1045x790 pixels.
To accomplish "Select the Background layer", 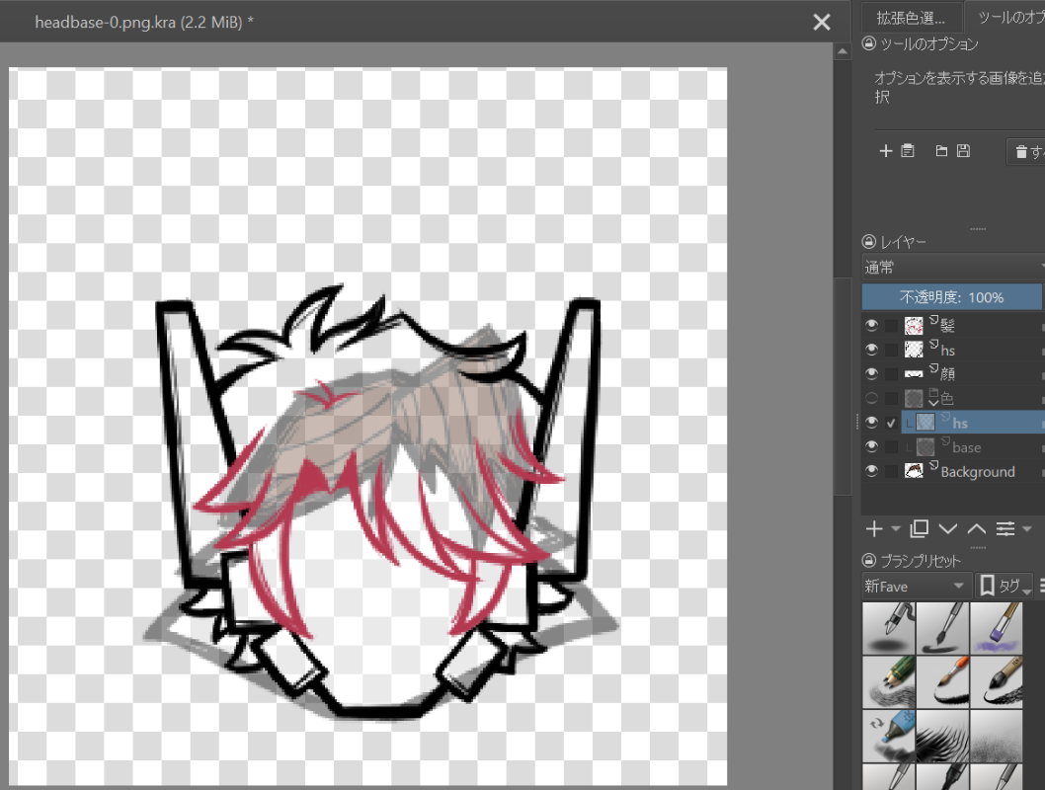I will (973, 471).
